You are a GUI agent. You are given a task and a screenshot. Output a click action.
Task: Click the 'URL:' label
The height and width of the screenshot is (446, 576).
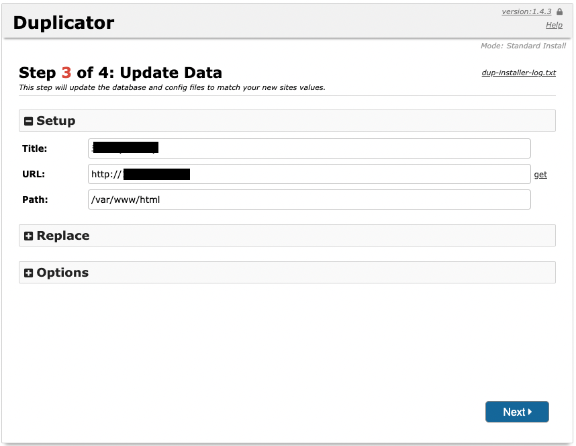[34, 174]
